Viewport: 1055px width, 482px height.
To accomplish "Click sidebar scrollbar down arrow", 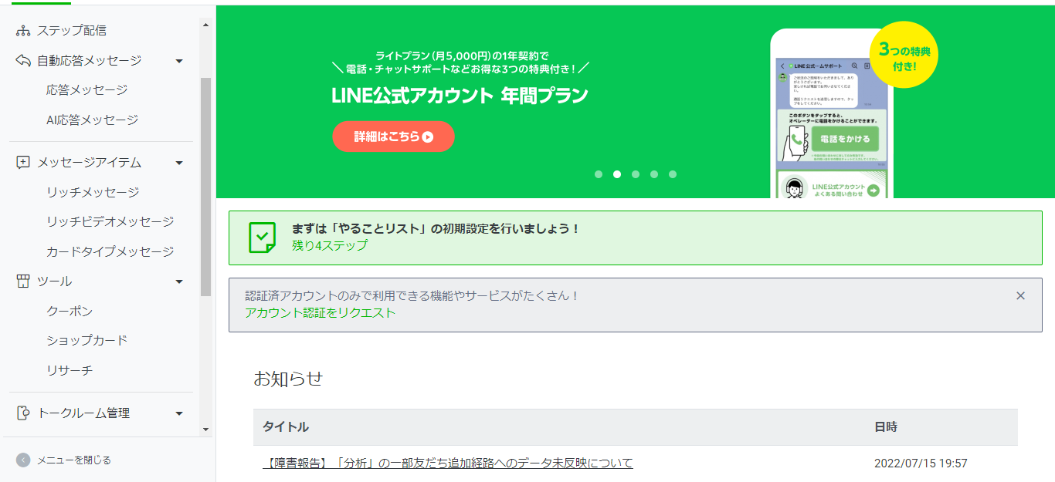I will coord(205,430).
